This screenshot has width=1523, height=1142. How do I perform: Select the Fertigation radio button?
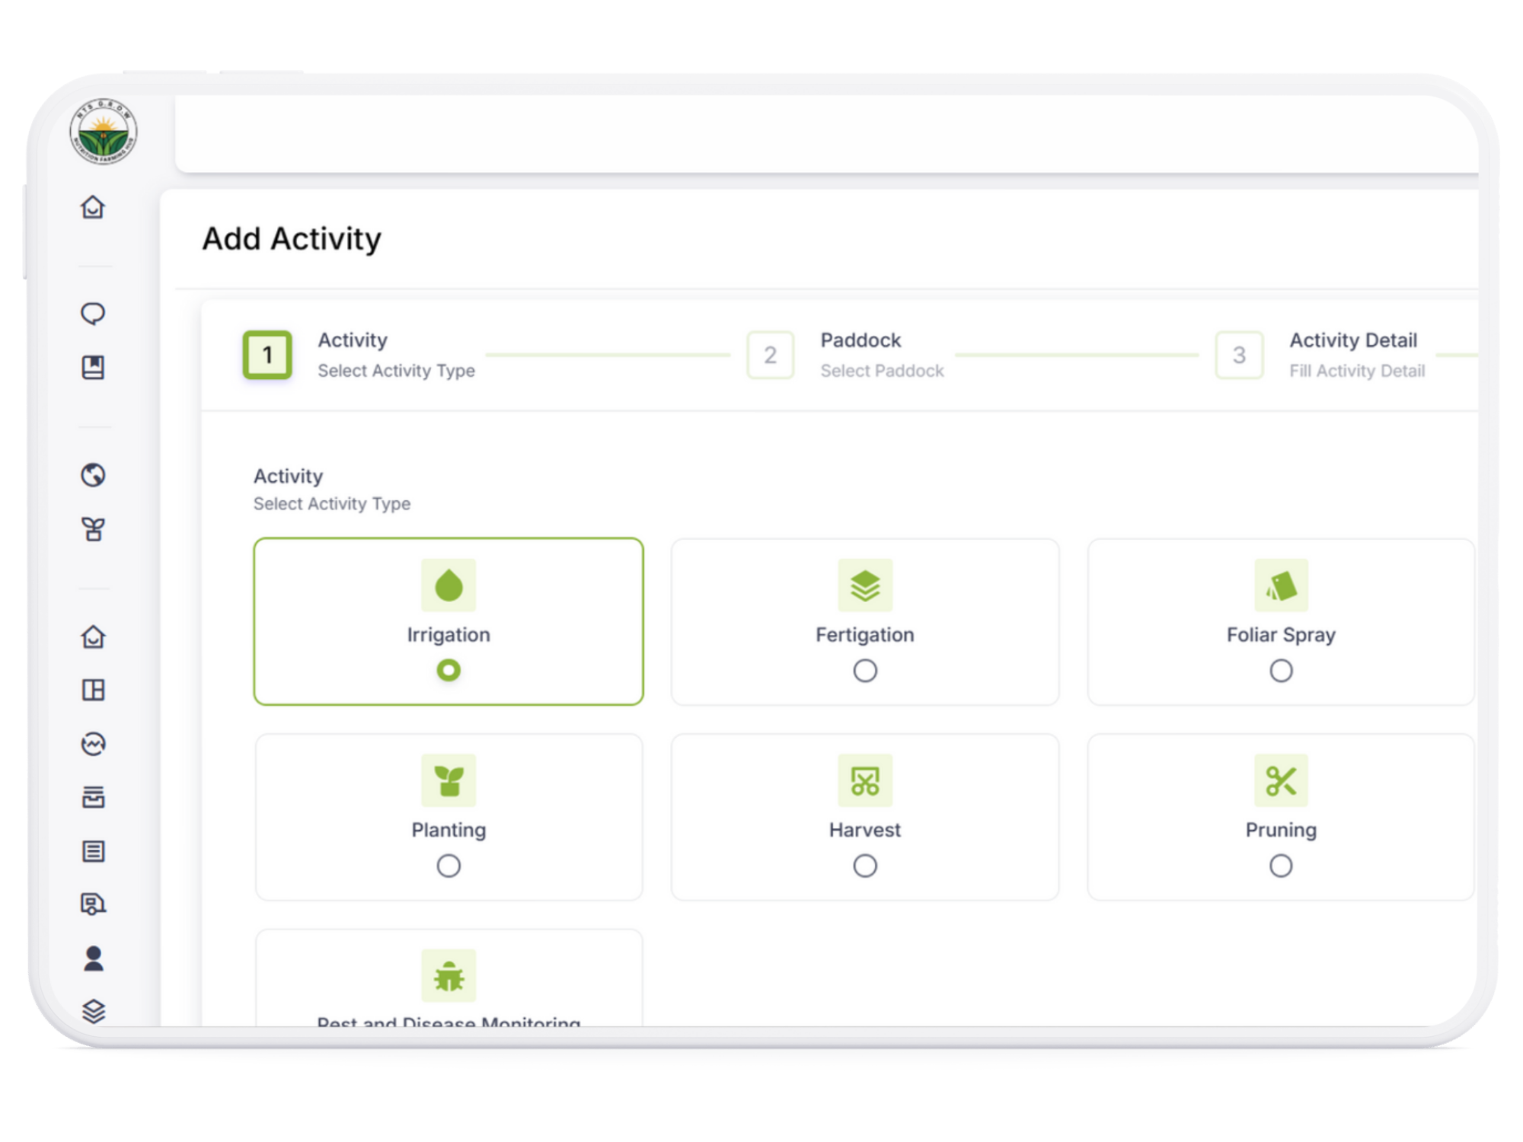click(864, 671)
